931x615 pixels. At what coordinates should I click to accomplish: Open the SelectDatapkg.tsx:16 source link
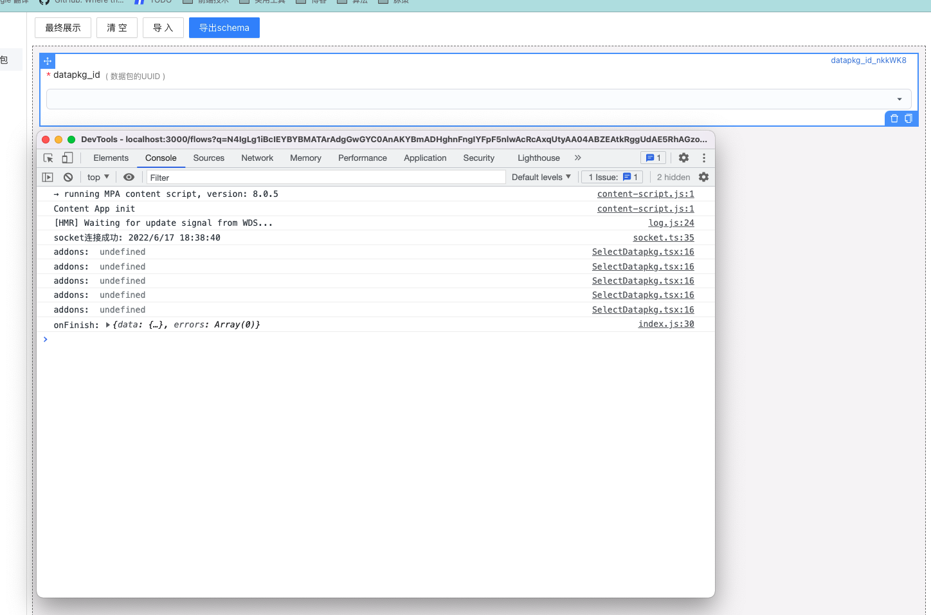pyautogui.click(x=642, y=252)
